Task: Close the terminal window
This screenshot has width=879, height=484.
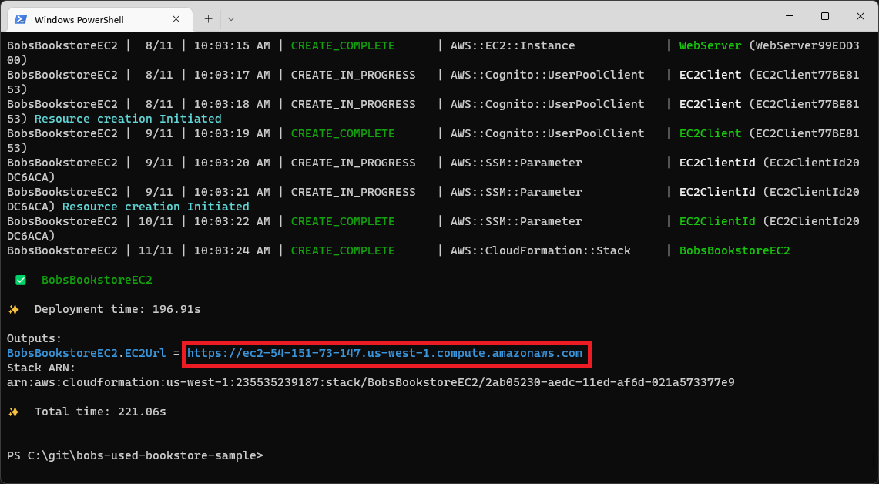Action: (x=860, y=16)
